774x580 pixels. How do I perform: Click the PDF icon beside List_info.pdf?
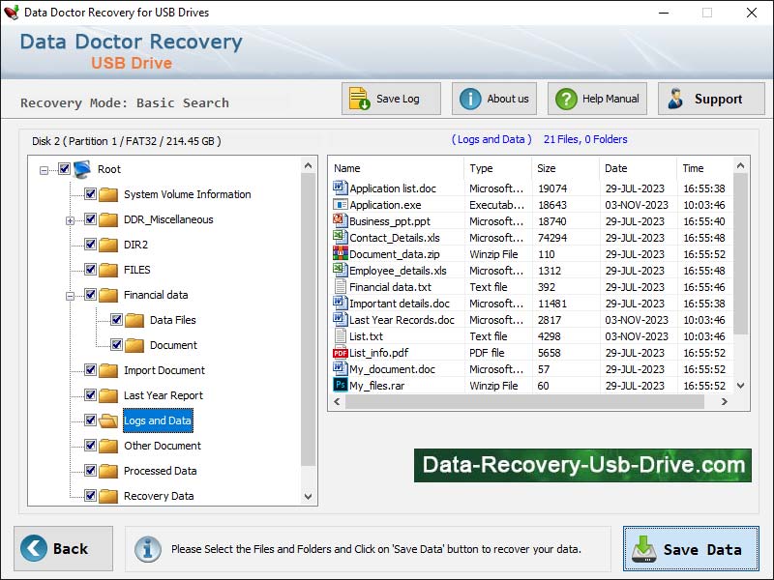coord(341,352)
